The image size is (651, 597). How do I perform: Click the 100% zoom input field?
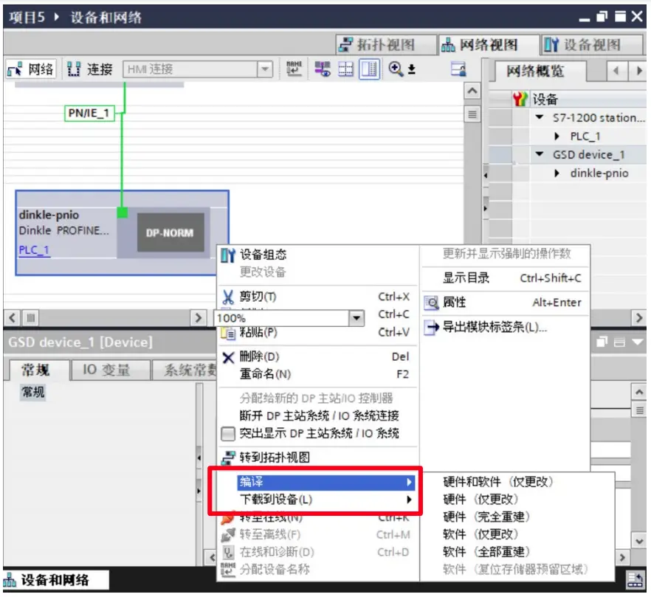point(281,319)
